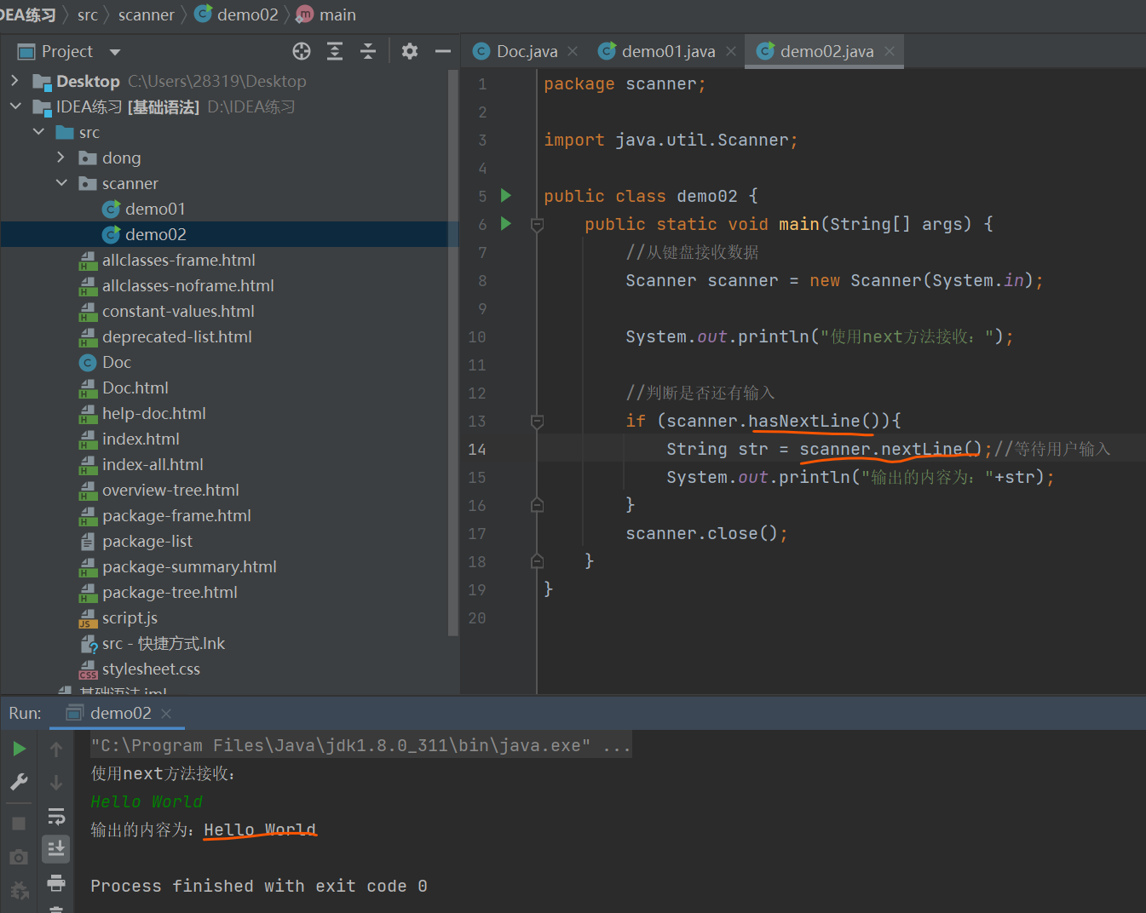Close the demo02.java editor tab

coord(890,51)
